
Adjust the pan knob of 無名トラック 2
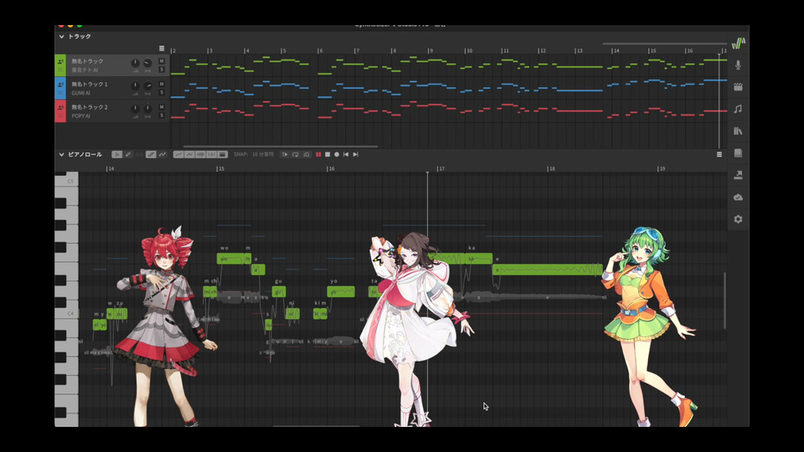coord(147,109)
